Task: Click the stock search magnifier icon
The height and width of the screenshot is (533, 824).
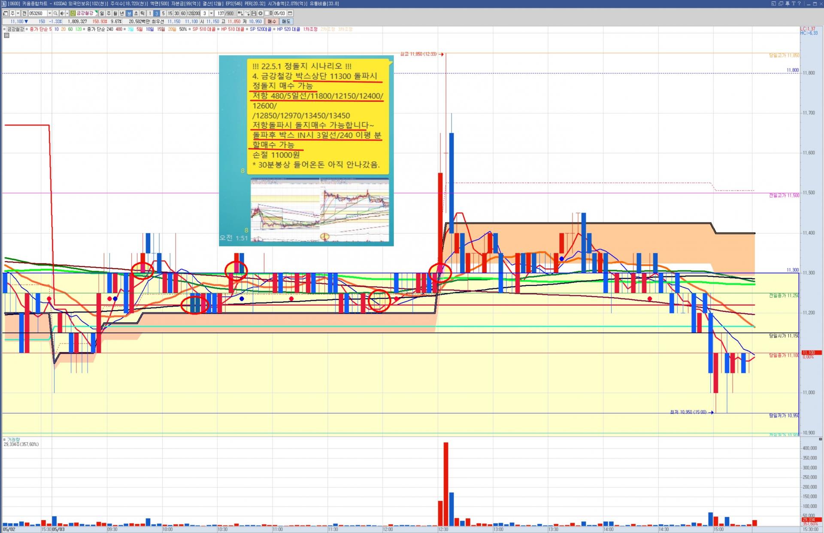Action: pos(55,13)
